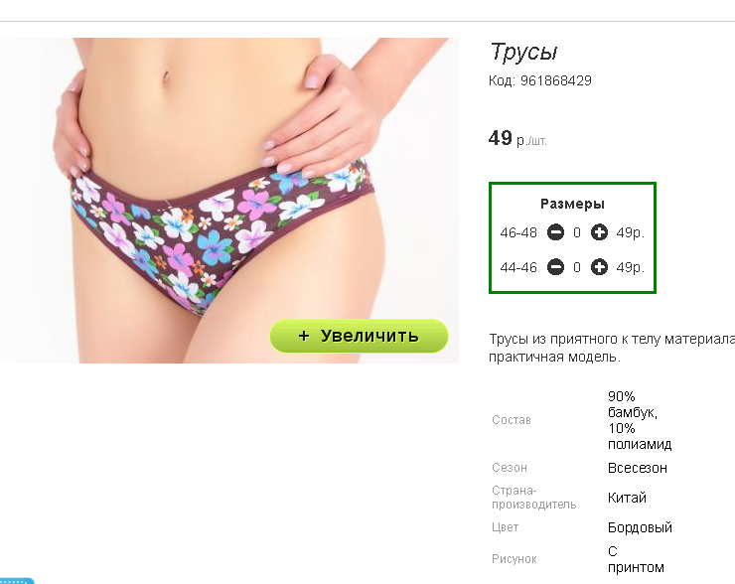Viewport: 735px width, 584px height.
Task: Click the 44-46 size label
Action: click(518, 267)
